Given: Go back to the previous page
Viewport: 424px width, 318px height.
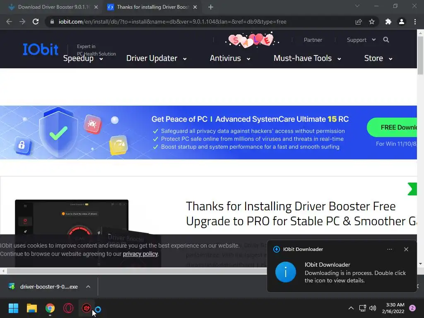Looking at the screenshot, I should tap(9, 22).
